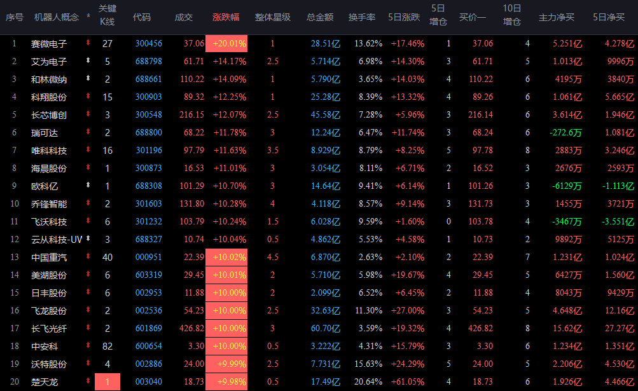Click the pin icon beside 云从科技-UV

(x=88, y=238)
